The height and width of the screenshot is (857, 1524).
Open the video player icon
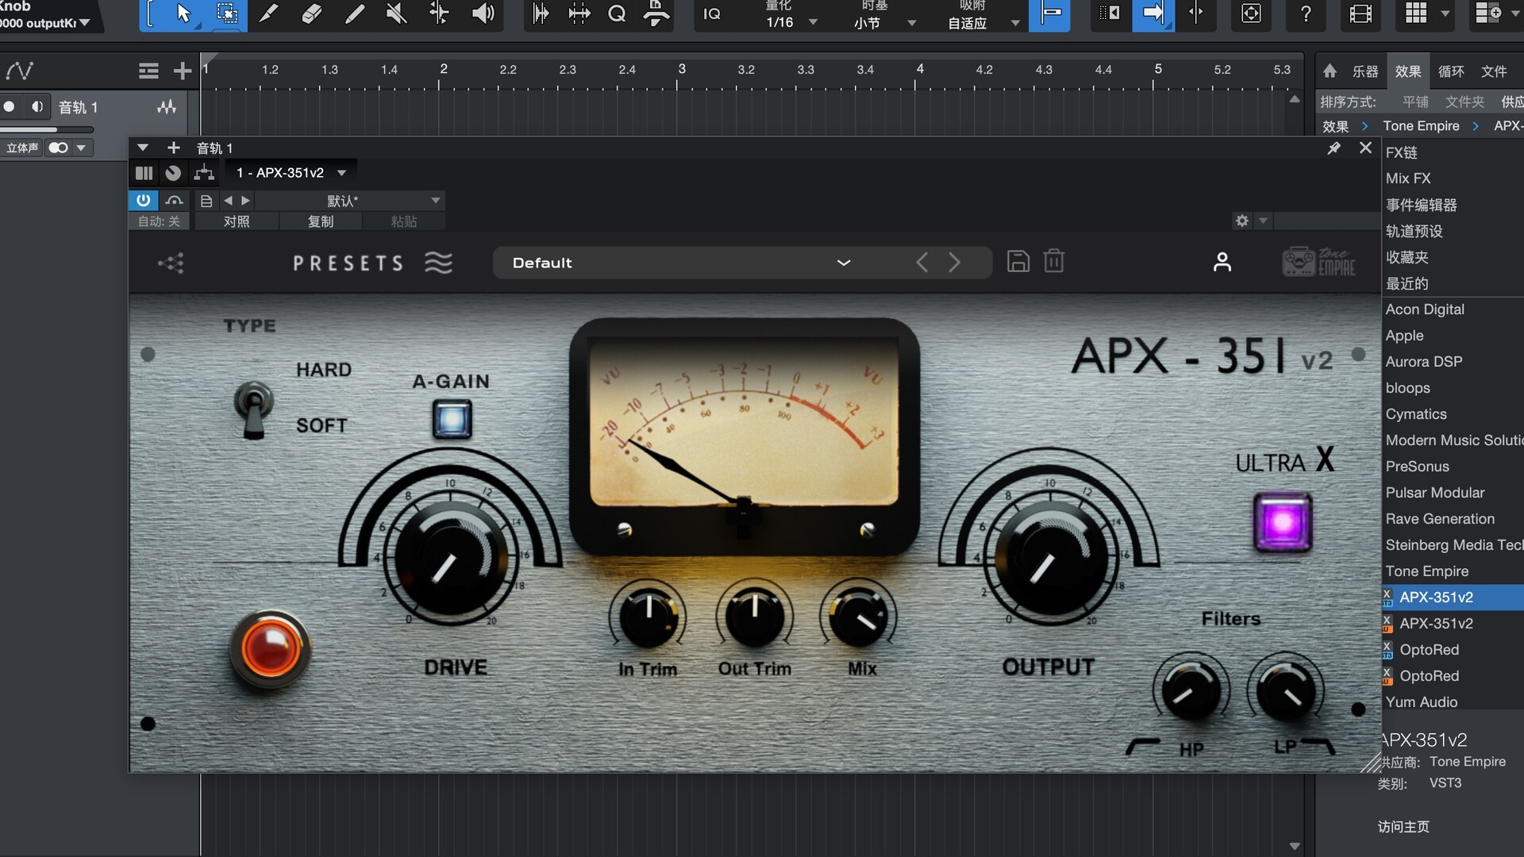[x=1360, y=14]
